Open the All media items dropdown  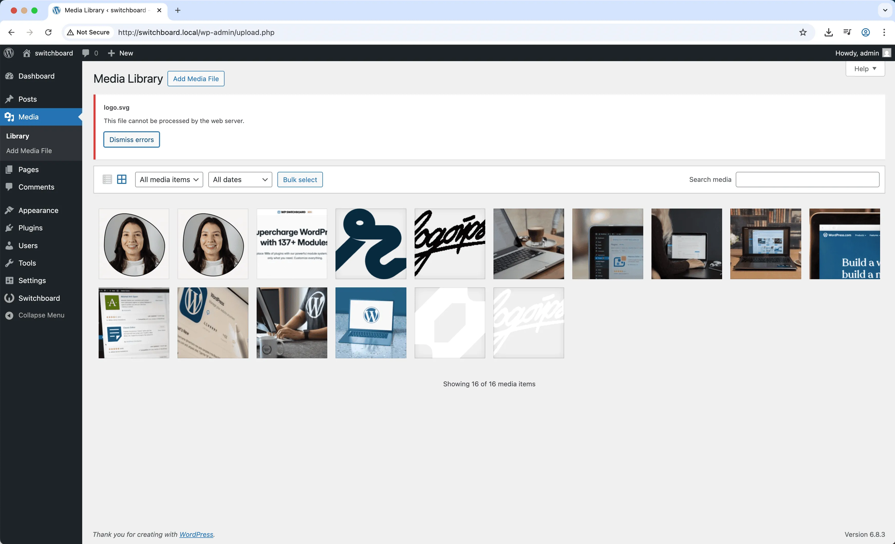click(169, 179)
